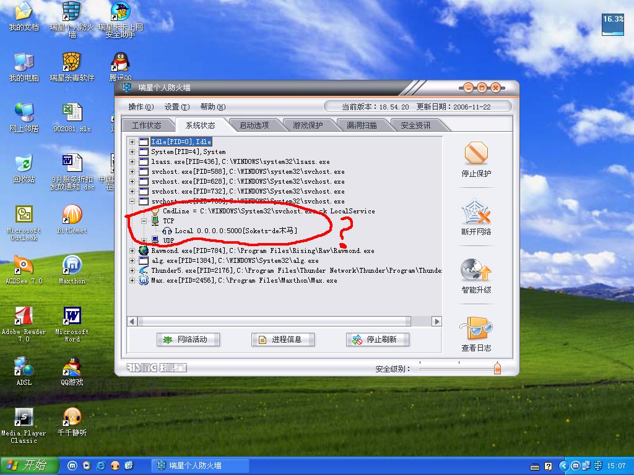Image resolution: width=634 pixels, height=475 pixels.
Task: Click the 停止保护 stop protection icon
Action: coord(476,153)
